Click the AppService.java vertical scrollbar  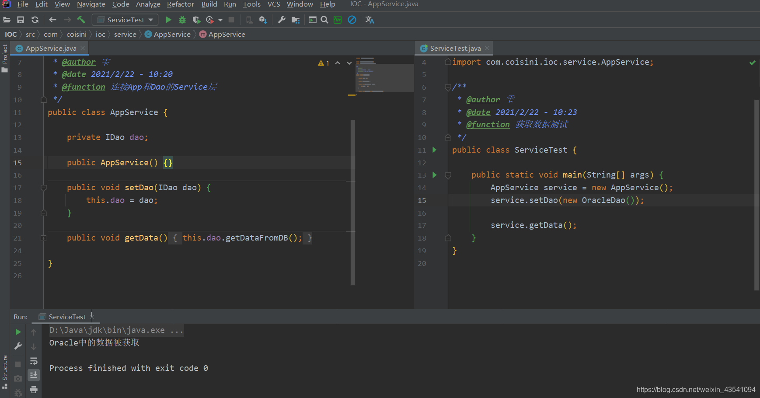pos(352,202)
